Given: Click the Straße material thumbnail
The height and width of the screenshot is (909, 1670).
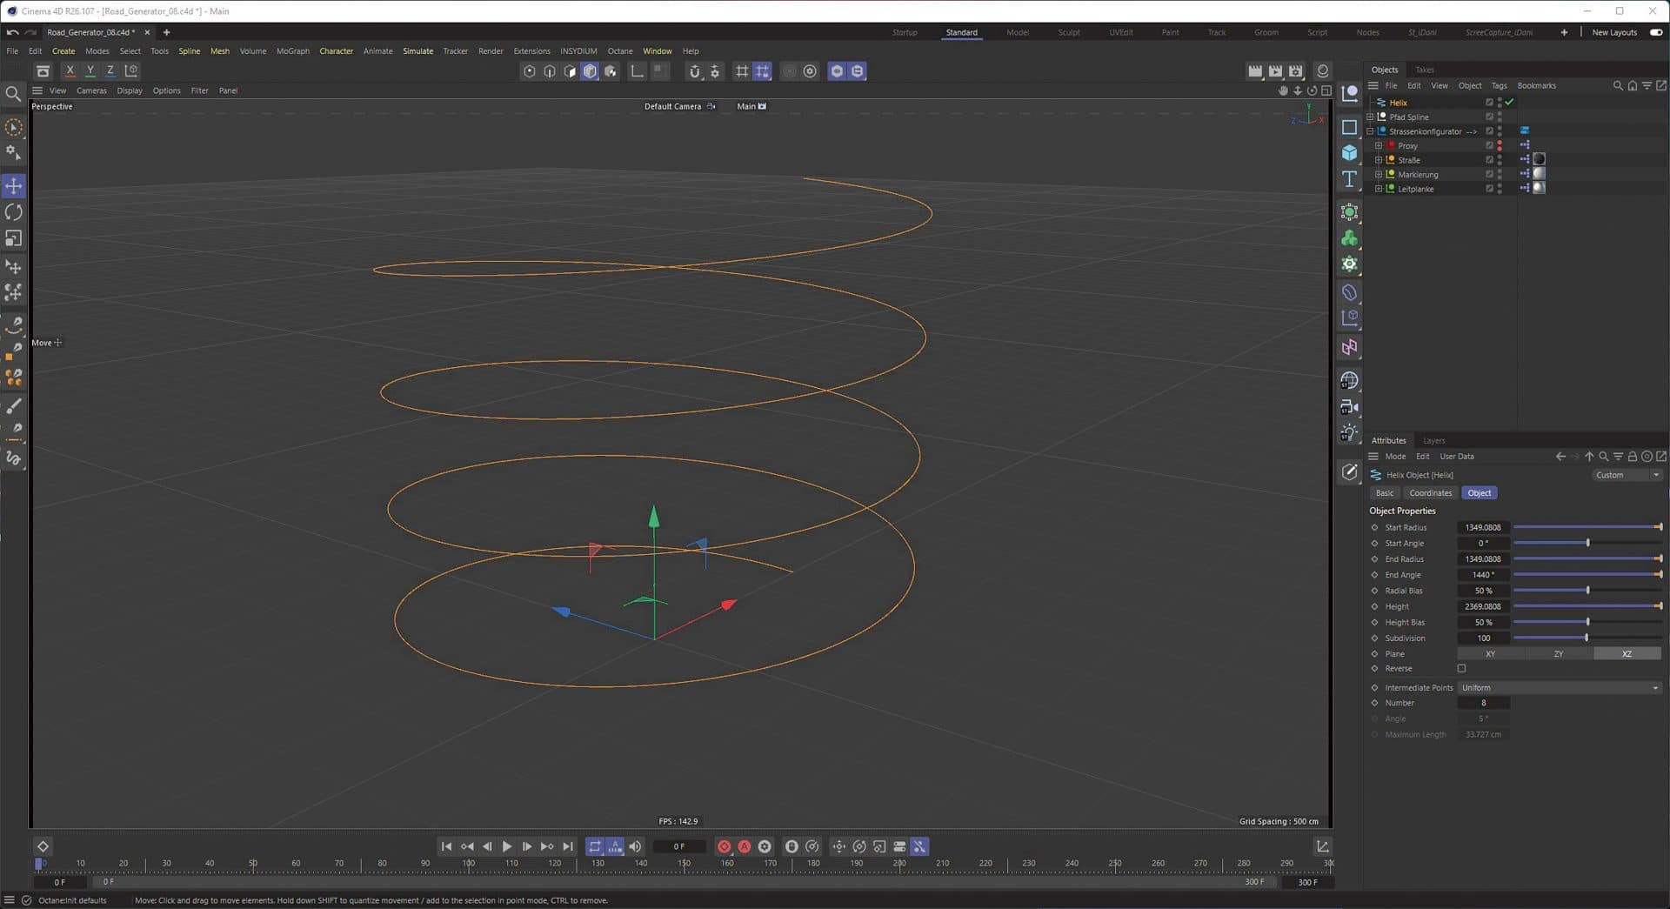Looking at the screenshot, I should coord(1539,160).
